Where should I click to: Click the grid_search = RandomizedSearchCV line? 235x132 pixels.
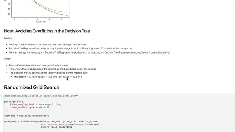[x=52, y=121]
